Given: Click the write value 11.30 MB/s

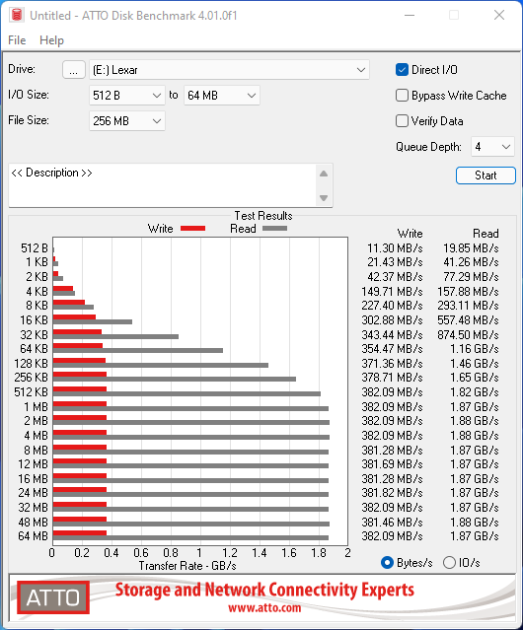Looking at the screenshot, I should click(x=395, y=248).
